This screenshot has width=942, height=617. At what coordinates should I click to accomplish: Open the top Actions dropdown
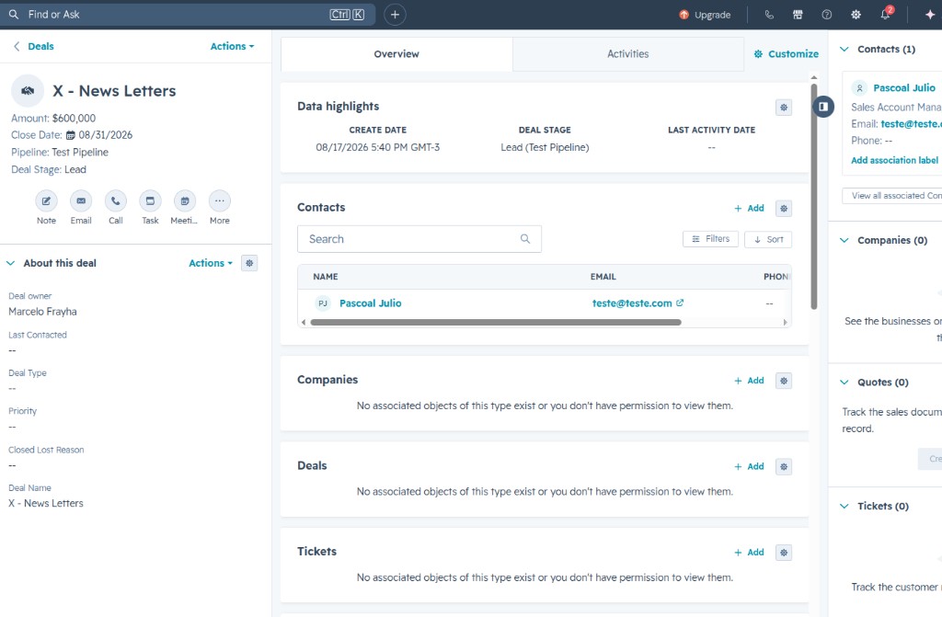pos(232,46)
